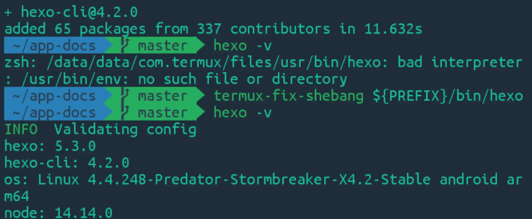Click the git branch icon in first prompt
The image size is (532, 219).
[125, 45]
